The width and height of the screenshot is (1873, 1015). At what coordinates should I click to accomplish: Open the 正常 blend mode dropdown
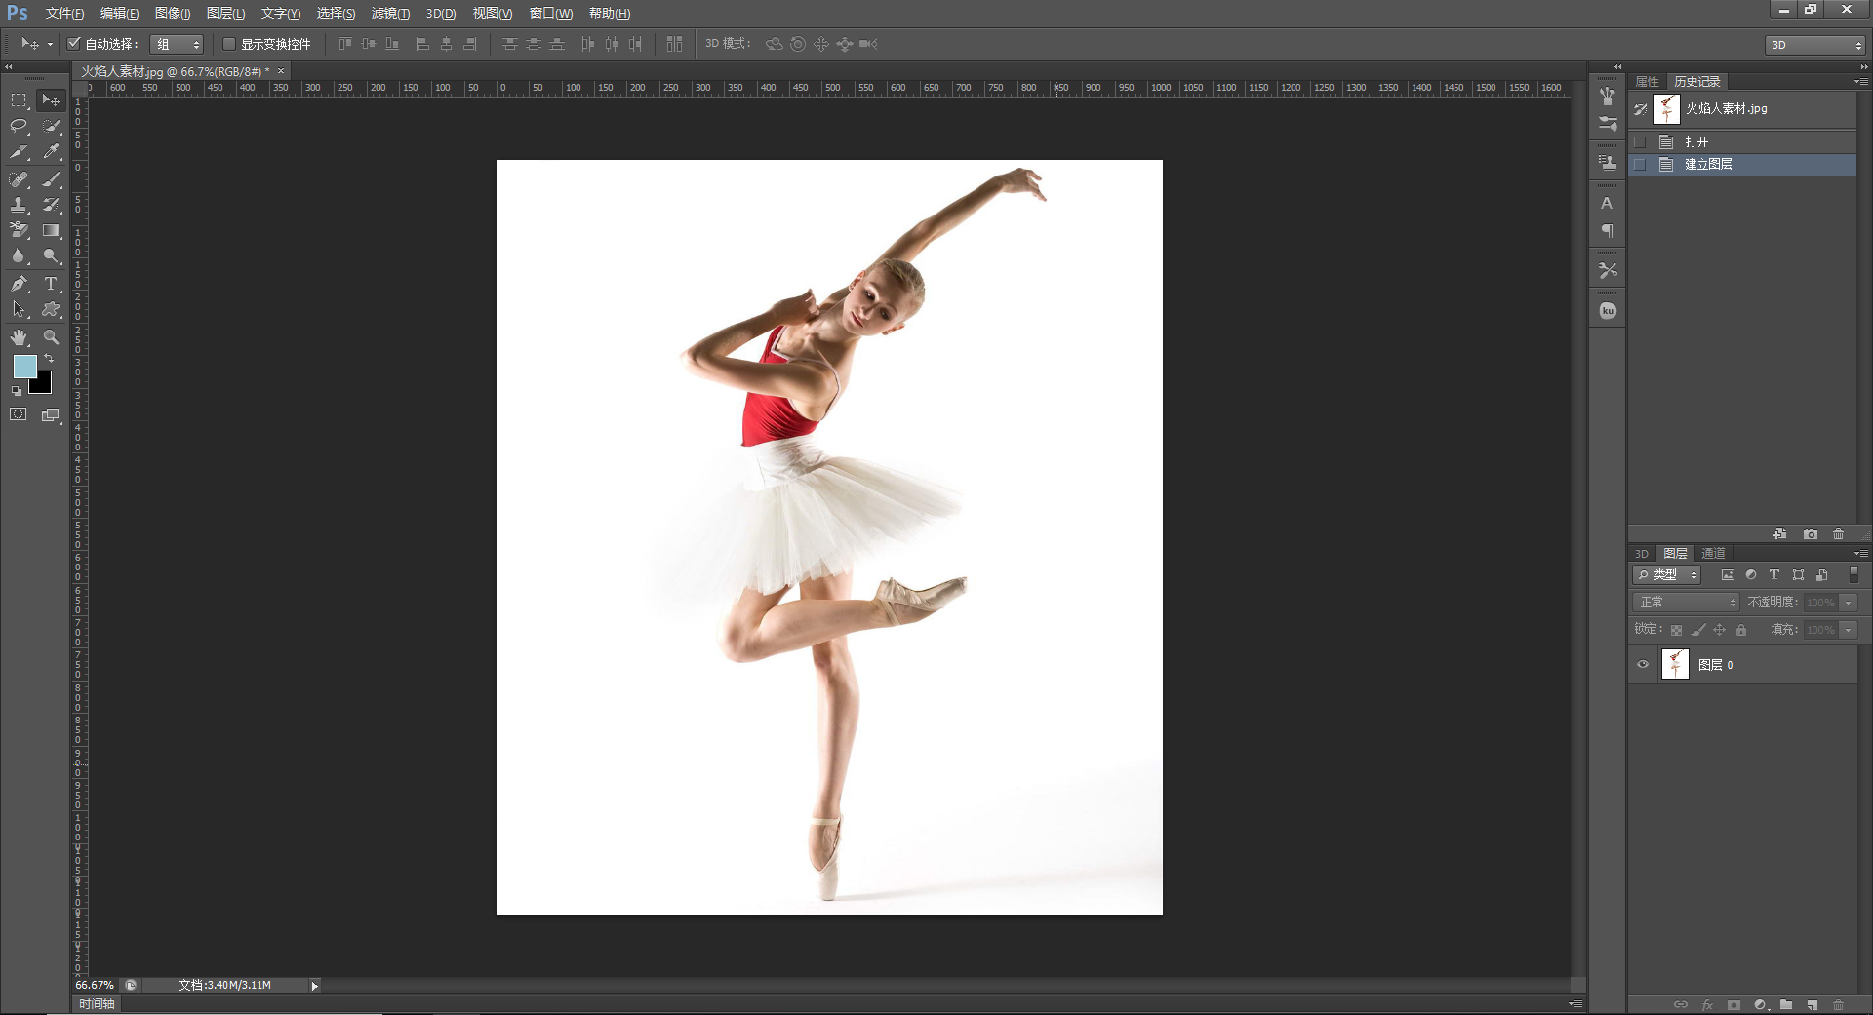(1687, 603)
